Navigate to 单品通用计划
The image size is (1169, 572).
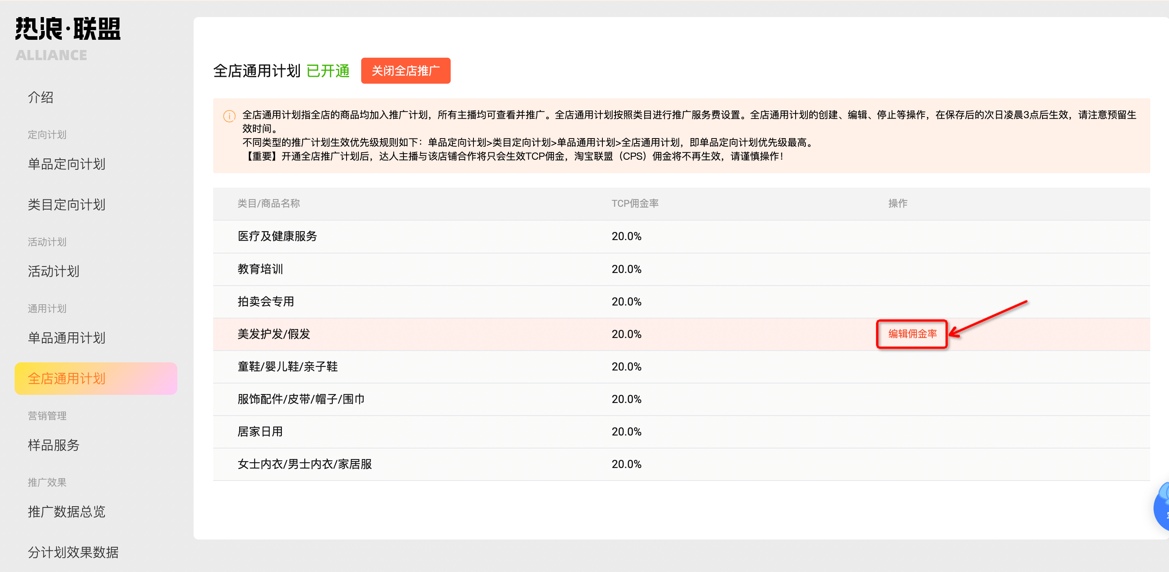(x=67, y=338)
